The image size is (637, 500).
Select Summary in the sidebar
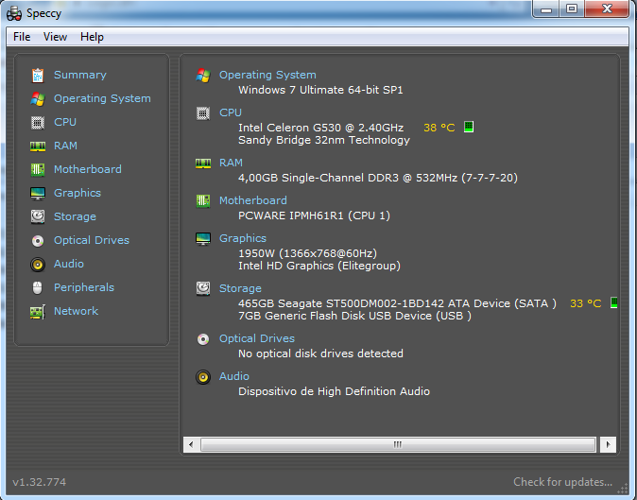point(80,76)
